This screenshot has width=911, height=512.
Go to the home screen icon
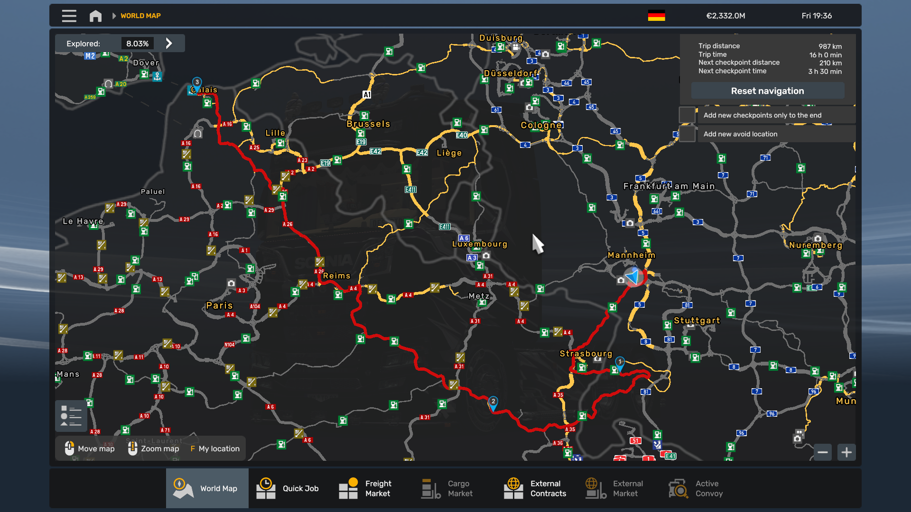pos(95,16)
